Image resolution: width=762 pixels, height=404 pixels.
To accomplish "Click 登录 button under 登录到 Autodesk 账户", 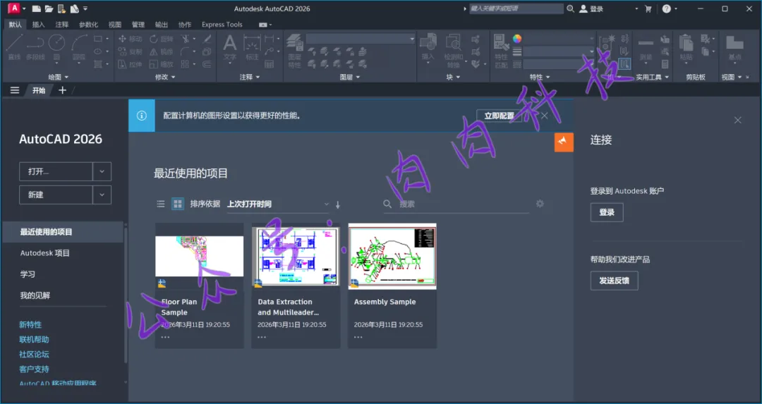I will tap(607, 212).
